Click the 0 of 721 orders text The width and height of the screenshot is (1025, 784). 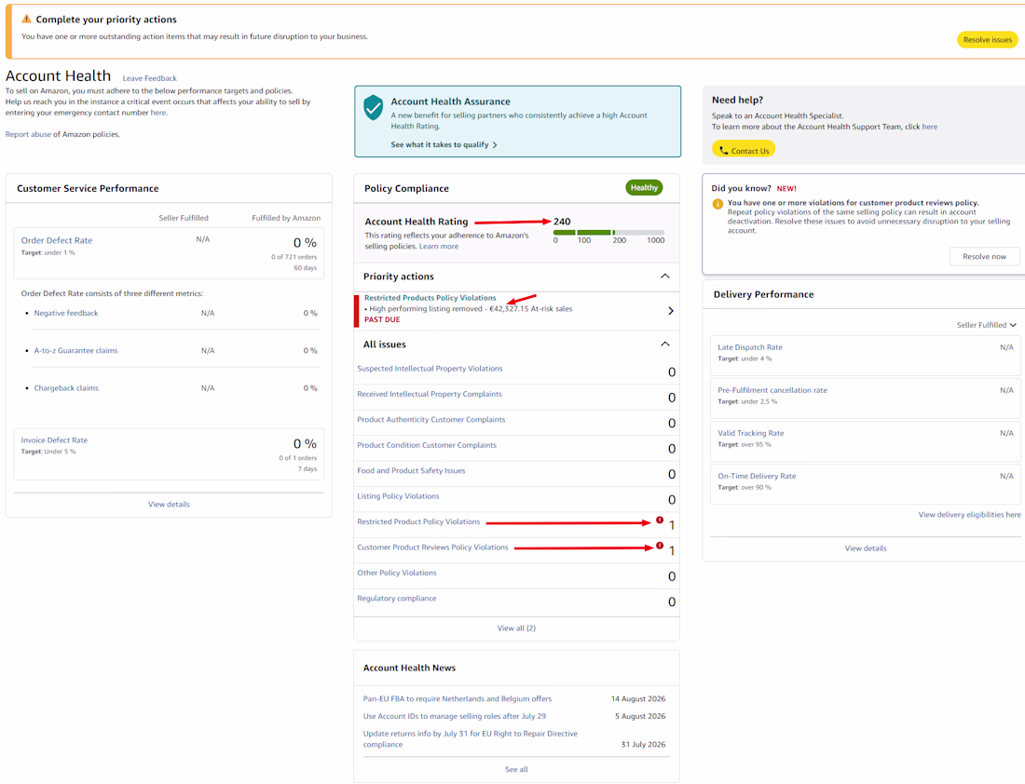coord(294,257)
